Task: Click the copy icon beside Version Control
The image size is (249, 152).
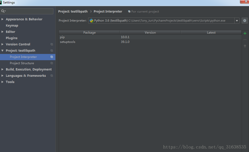Action: [x=52, y=44]
